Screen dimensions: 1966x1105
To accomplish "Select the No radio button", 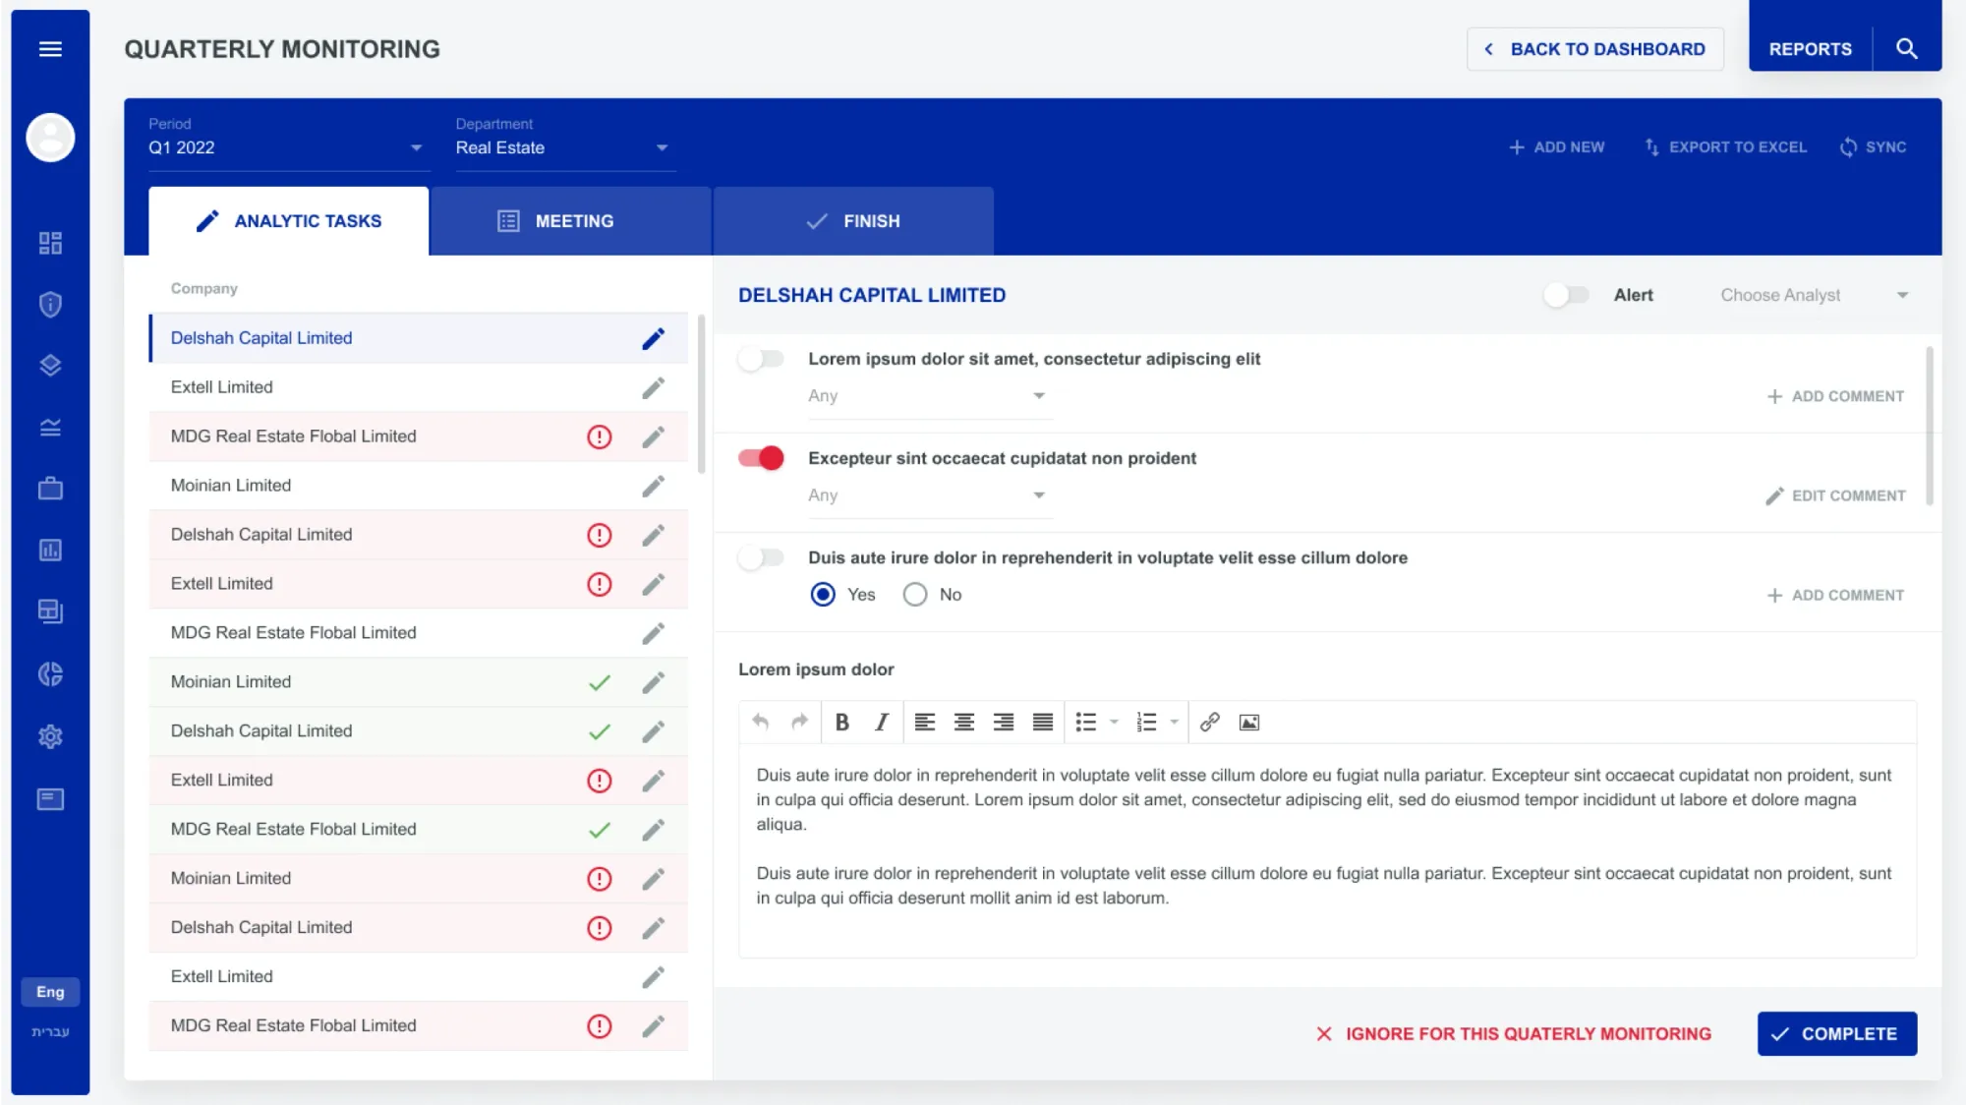I will pos(915,595).
